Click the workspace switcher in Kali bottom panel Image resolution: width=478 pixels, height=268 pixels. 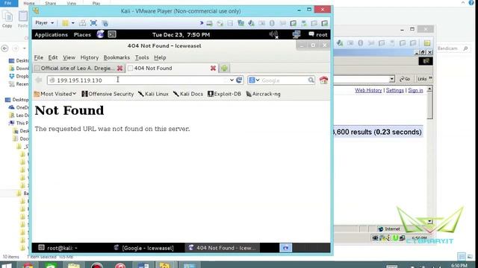coord(285,248)
